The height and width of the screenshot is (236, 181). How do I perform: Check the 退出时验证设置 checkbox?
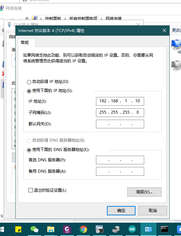coord(31,190)
